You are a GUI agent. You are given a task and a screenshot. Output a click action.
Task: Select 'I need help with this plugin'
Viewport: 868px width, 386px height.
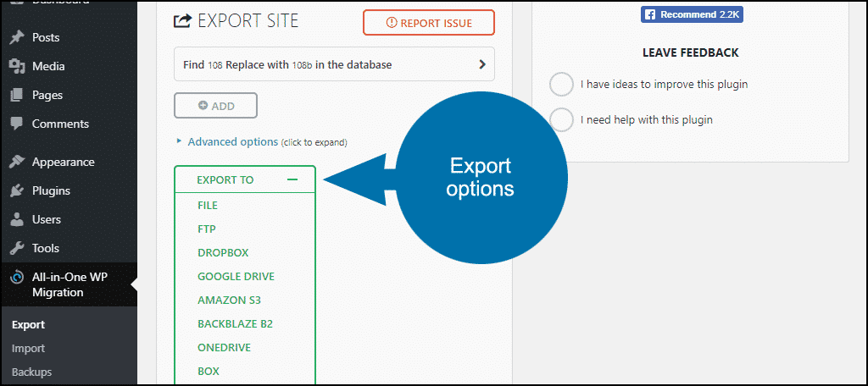[561, 119]
